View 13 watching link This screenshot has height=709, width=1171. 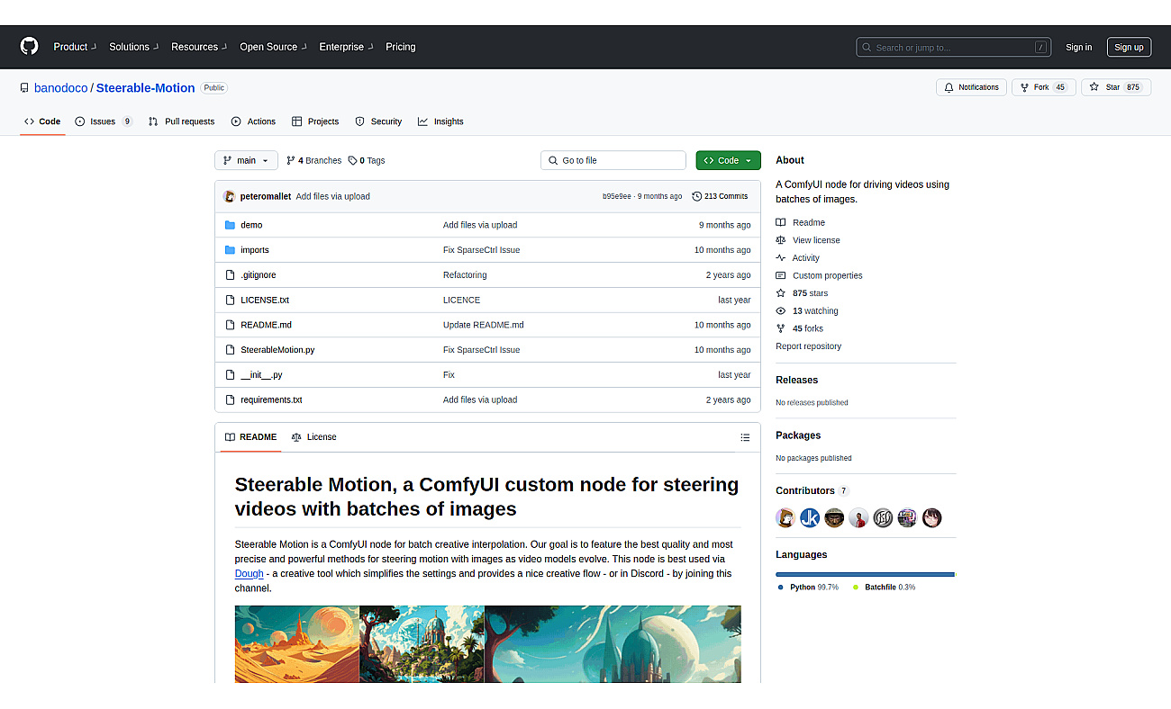[x=807, y=311]
